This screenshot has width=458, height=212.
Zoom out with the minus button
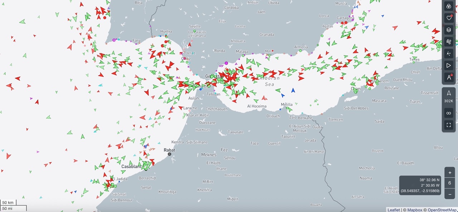(450, 194)
